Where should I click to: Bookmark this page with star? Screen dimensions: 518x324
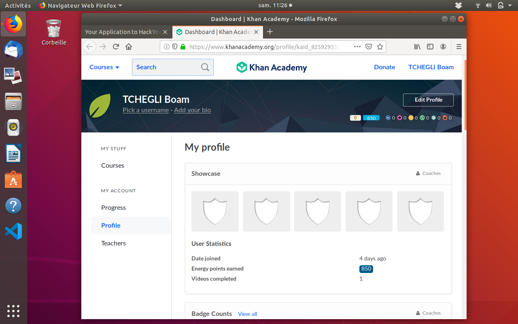(380, 47)
